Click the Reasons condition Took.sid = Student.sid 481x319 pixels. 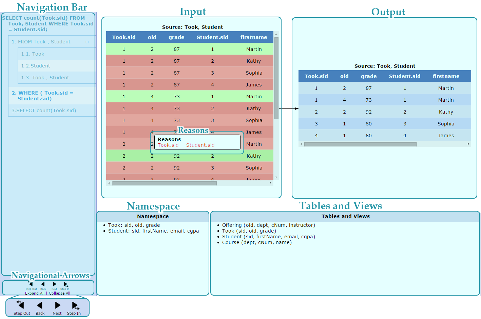coord(186,145)
